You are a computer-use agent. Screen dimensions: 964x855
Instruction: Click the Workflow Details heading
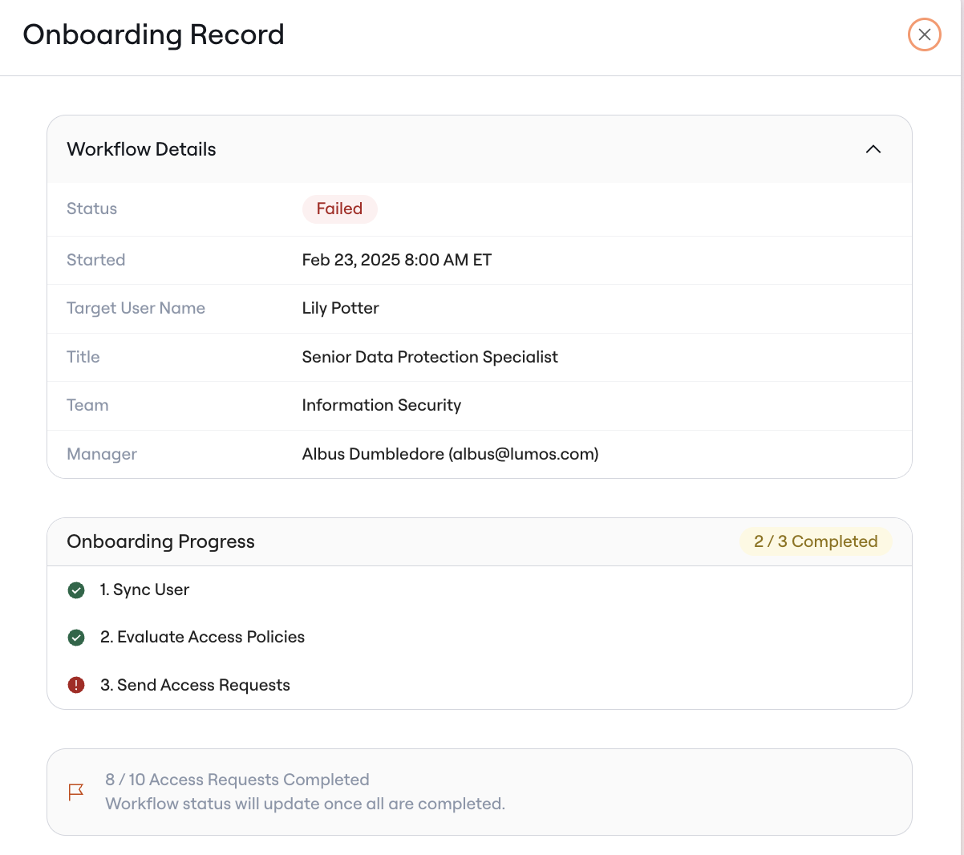coord(141,149)
